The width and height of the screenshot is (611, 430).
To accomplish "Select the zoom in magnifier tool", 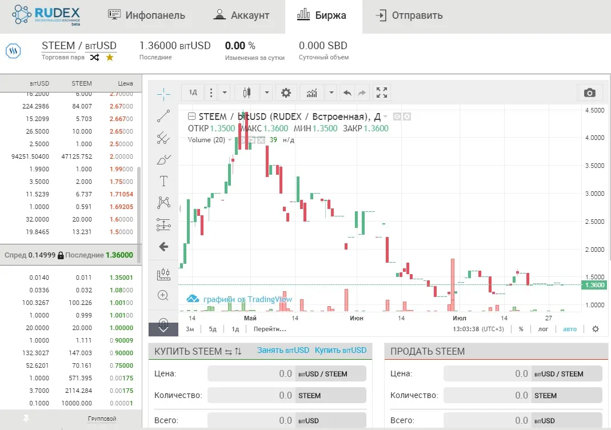I will 163,295.
